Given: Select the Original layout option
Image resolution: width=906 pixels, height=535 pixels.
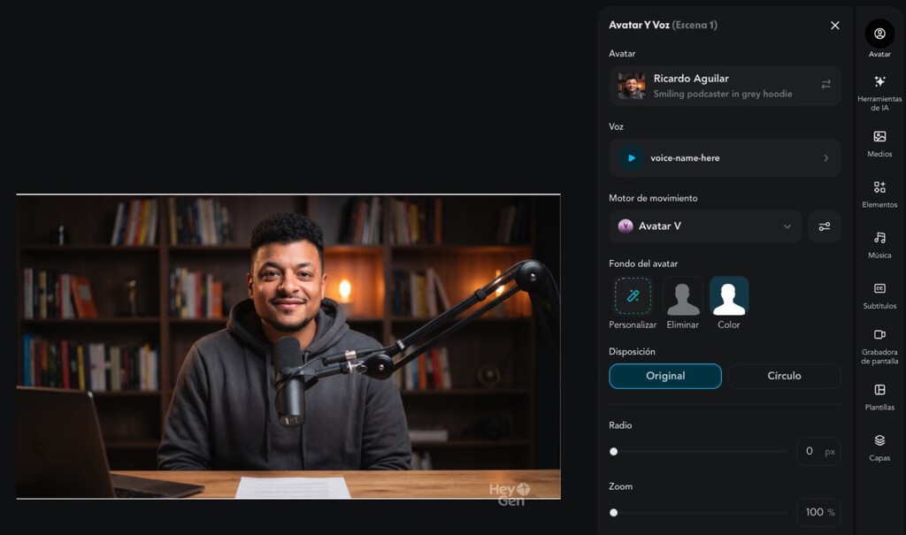Looking at the screenshot, I should click(665, 376).
